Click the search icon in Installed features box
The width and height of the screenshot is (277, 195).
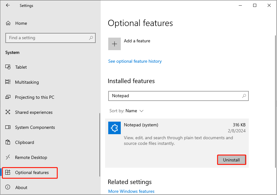244,96
